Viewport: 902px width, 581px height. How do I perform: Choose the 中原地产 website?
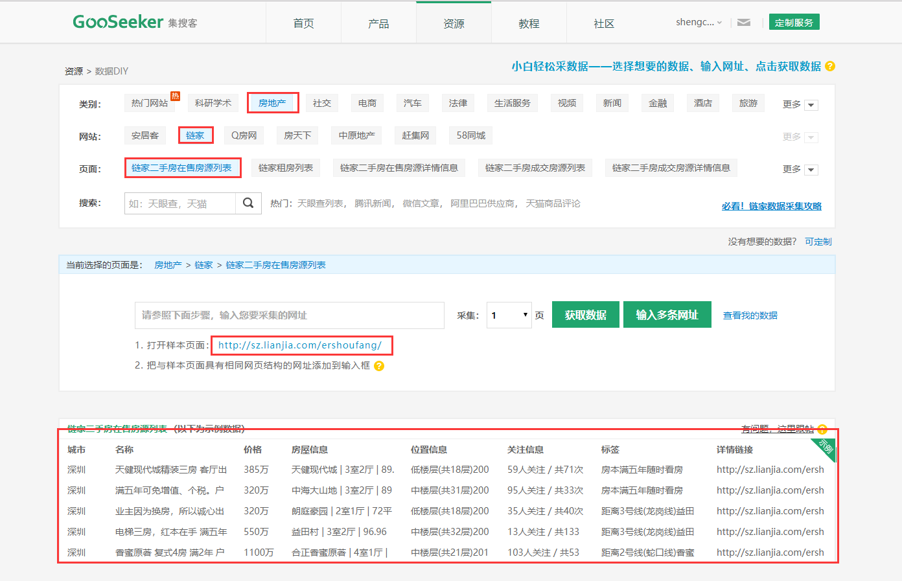[356, 135]
